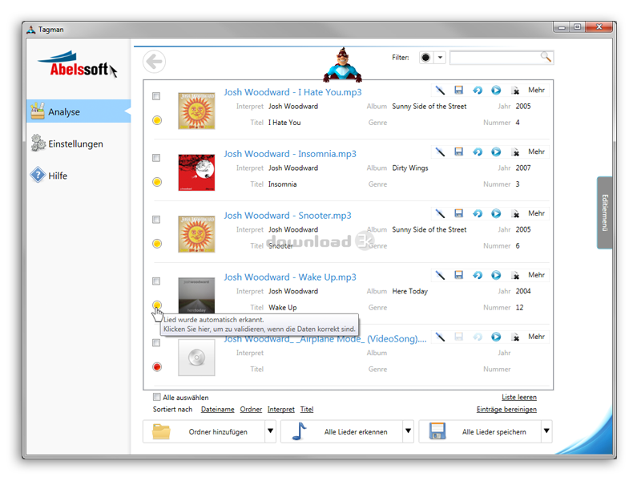Click the red status dot of Airplane Mode song
Screen dimensions: 641x481
pyautogui.click(x=157, y=367)
